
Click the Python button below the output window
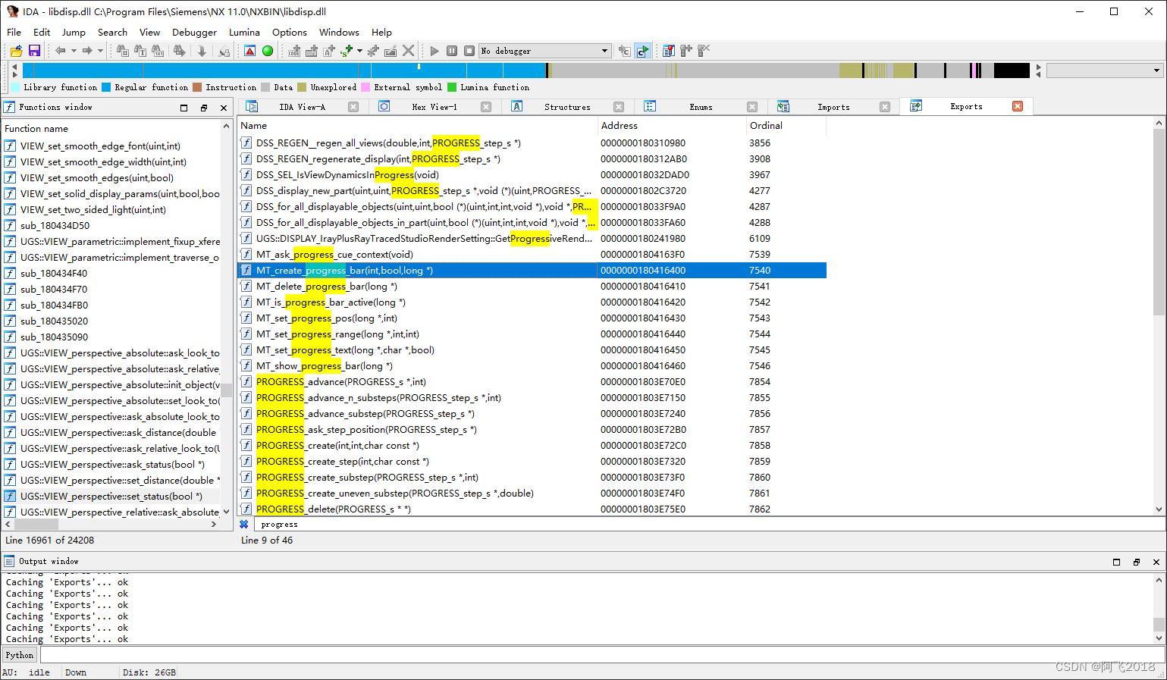pyautogui.click(x=19, y=654)
